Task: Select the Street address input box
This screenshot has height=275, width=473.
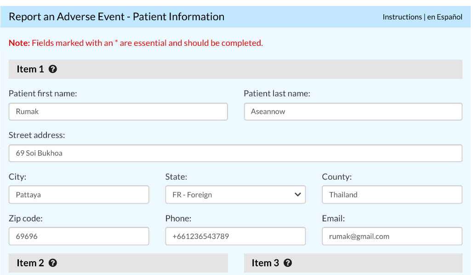Action: click(x=235, y=154)
